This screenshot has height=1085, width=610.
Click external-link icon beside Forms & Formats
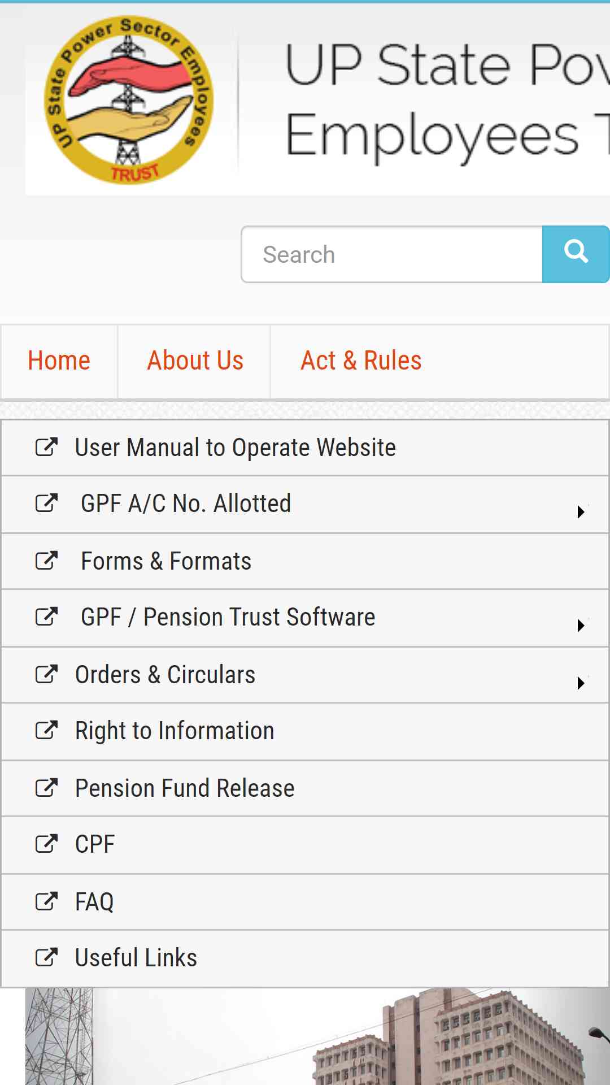[46, 561]
